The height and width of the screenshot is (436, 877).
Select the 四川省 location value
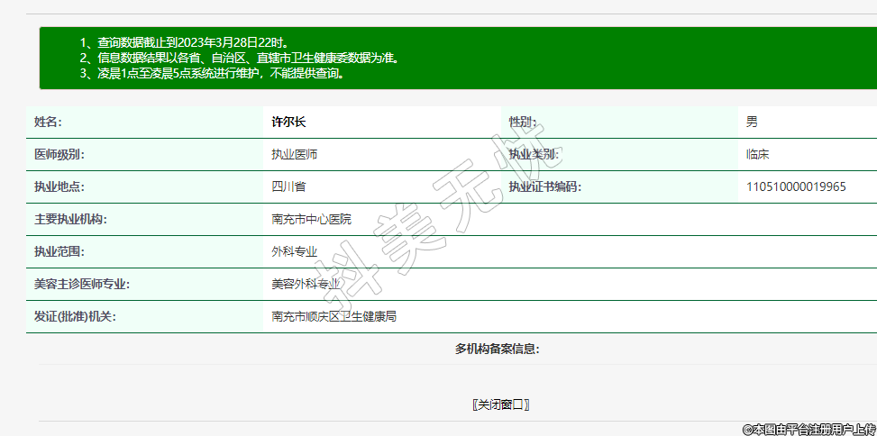tap(288, 186)
